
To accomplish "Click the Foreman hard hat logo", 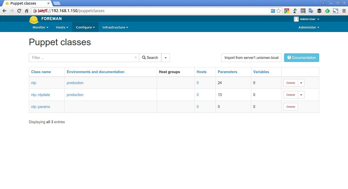I will coord(34,20).
